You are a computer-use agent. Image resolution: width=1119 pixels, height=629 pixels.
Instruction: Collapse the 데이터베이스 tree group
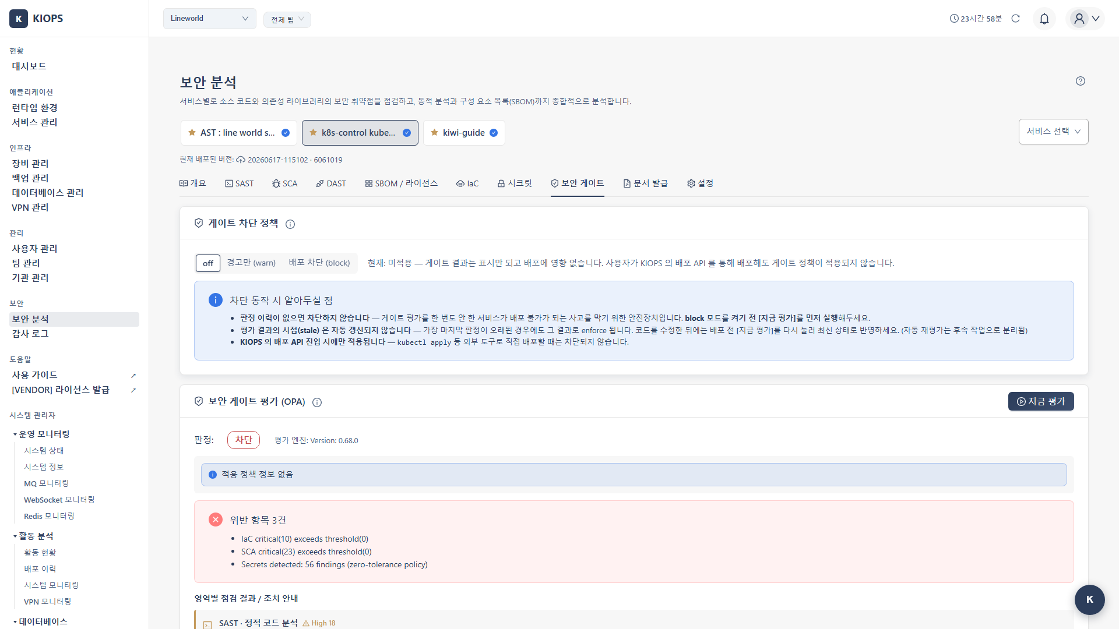point(40,622)
